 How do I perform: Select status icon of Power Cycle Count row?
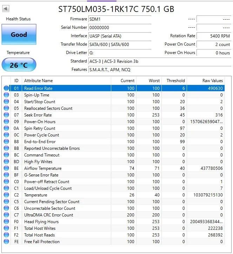point(6,135)
